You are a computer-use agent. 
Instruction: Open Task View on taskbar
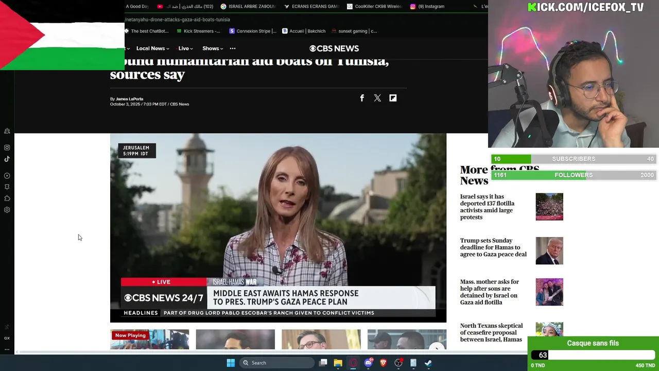(x=323, y=363)
